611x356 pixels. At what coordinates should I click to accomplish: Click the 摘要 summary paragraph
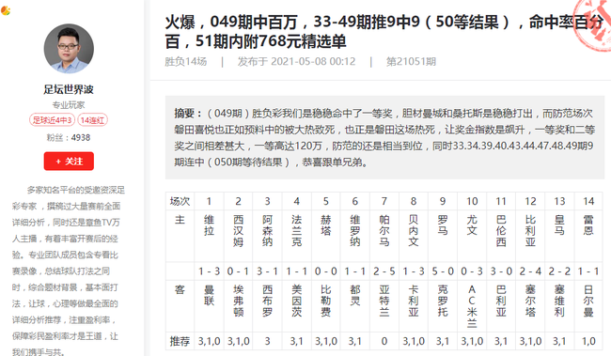coord(384,137)
